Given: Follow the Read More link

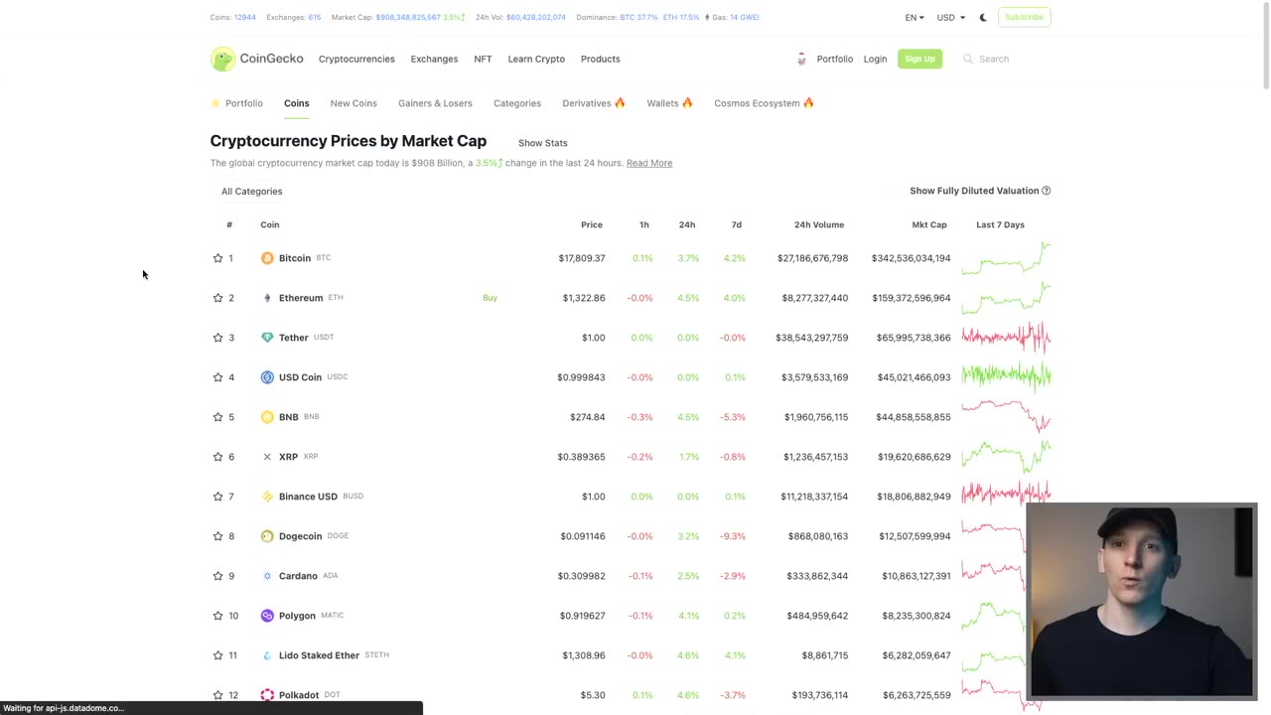Looking at the screenshot, I should 649,163.
